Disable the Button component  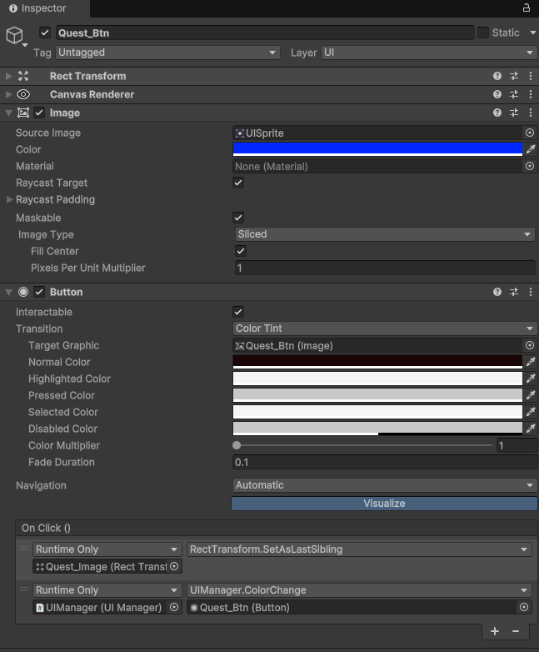(39, 292)
